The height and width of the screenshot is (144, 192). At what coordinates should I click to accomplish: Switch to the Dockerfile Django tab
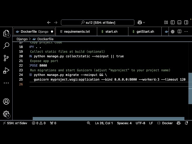click(x=34, y=31)
